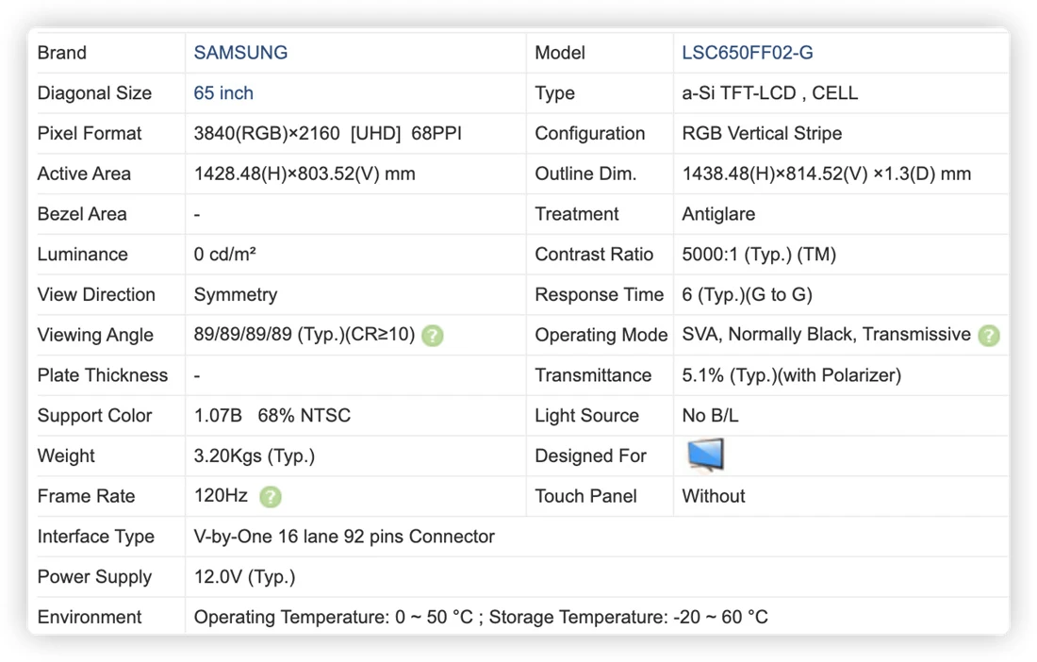The image size is (1037, 662).
Task: Select the V-by-One 16 lane 92 pins Connector text
Action: [x=344, y=537]
